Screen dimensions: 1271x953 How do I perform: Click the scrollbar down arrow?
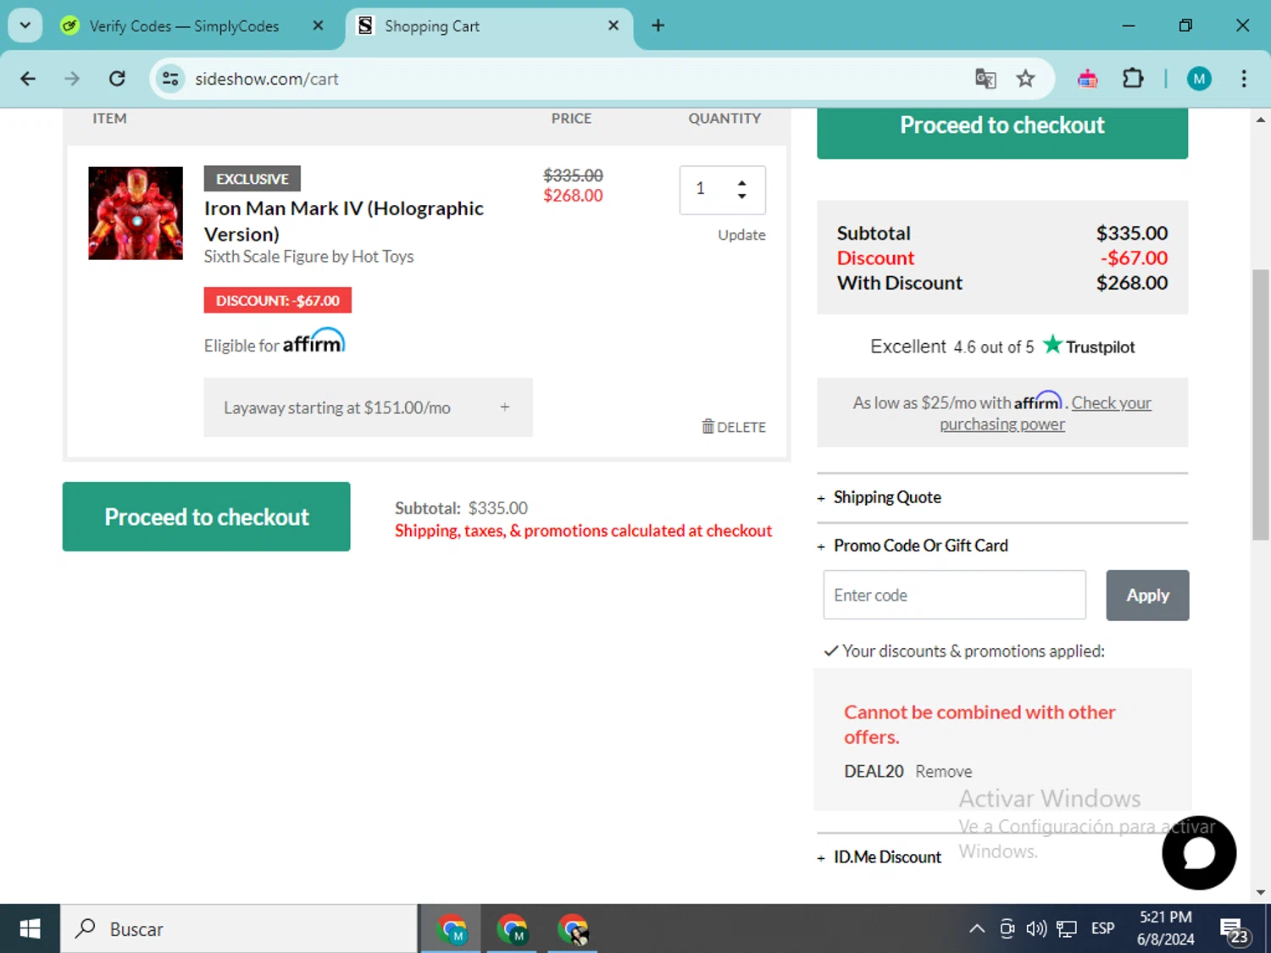1261,892
